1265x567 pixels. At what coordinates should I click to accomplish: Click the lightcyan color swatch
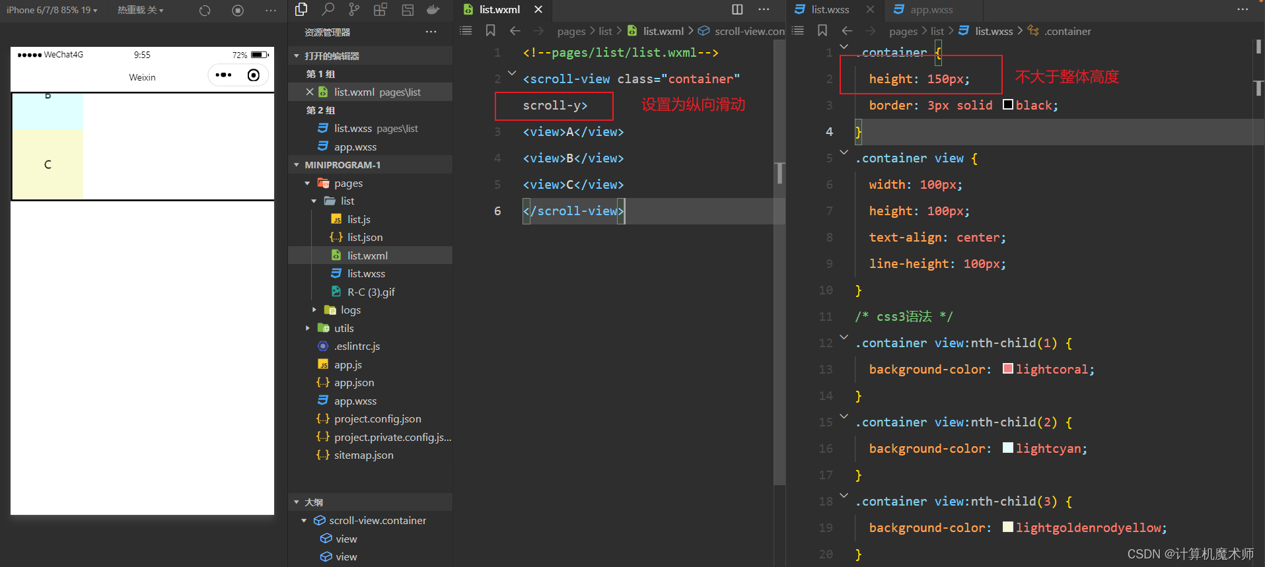(x=1008, y=448)
